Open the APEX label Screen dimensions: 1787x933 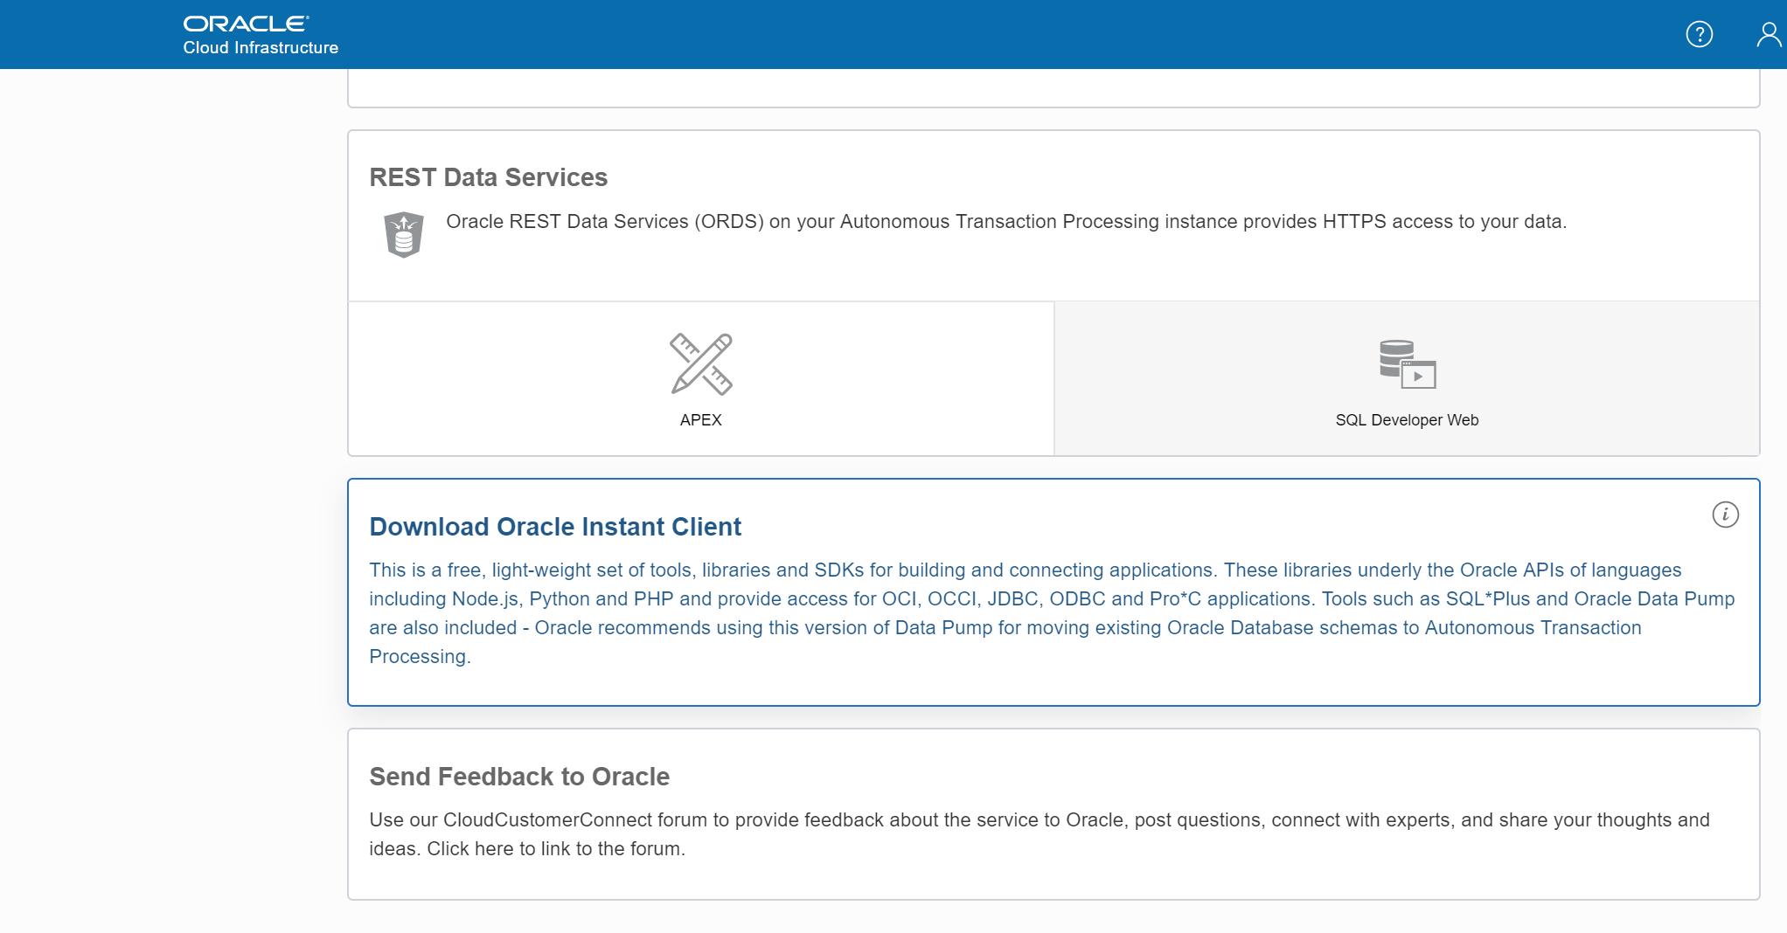[701, 420]
